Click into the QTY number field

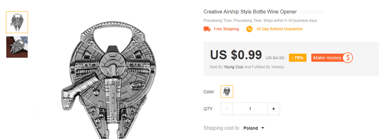[250, 109]
